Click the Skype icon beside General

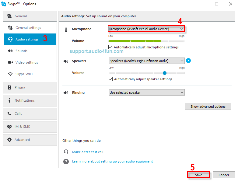click(x=9, y=16)
